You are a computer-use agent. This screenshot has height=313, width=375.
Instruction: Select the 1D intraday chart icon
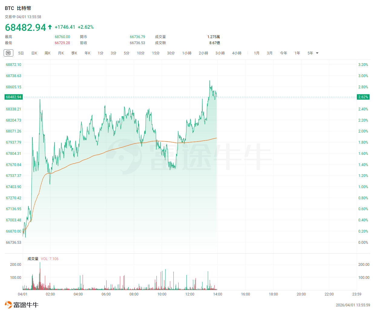(8, 53)
